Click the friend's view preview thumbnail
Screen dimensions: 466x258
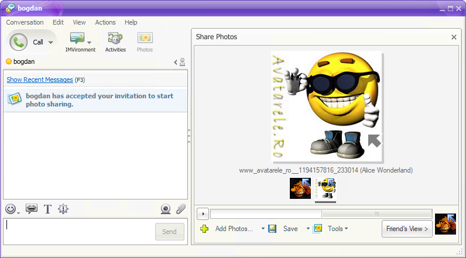point(445,224)
